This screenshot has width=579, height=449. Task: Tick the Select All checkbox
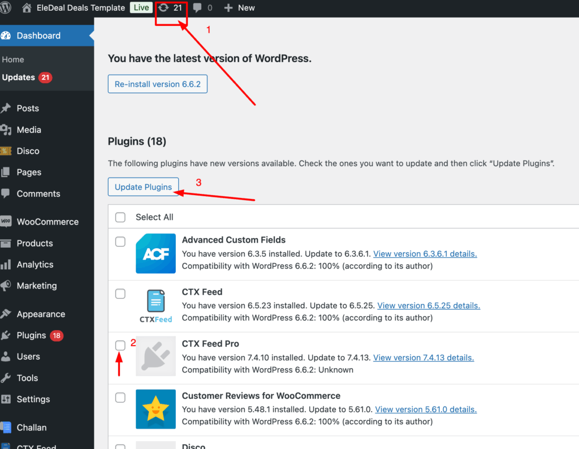click(x=120, y=217)
